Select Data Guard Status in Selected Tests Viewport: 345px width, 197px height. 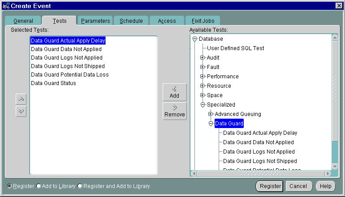click(x=53, y=83)
